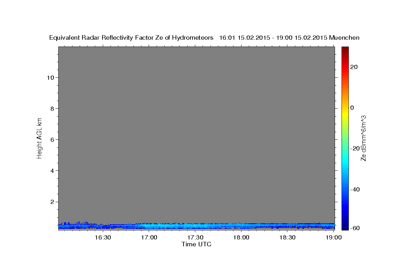Click the '16:30' time tick label
The image size is (414, 276).
pyautogui.click(x=103, y=238)
